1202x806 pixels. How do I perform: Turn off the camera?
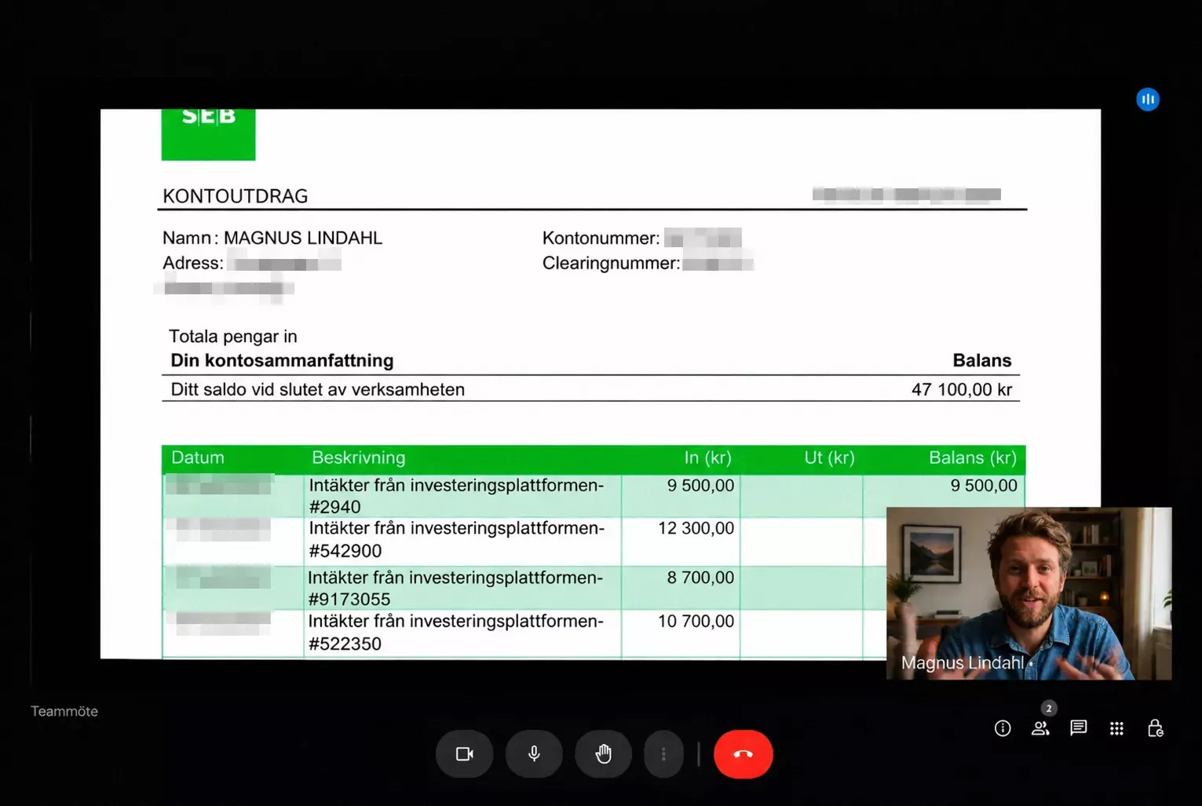[465, 754]
